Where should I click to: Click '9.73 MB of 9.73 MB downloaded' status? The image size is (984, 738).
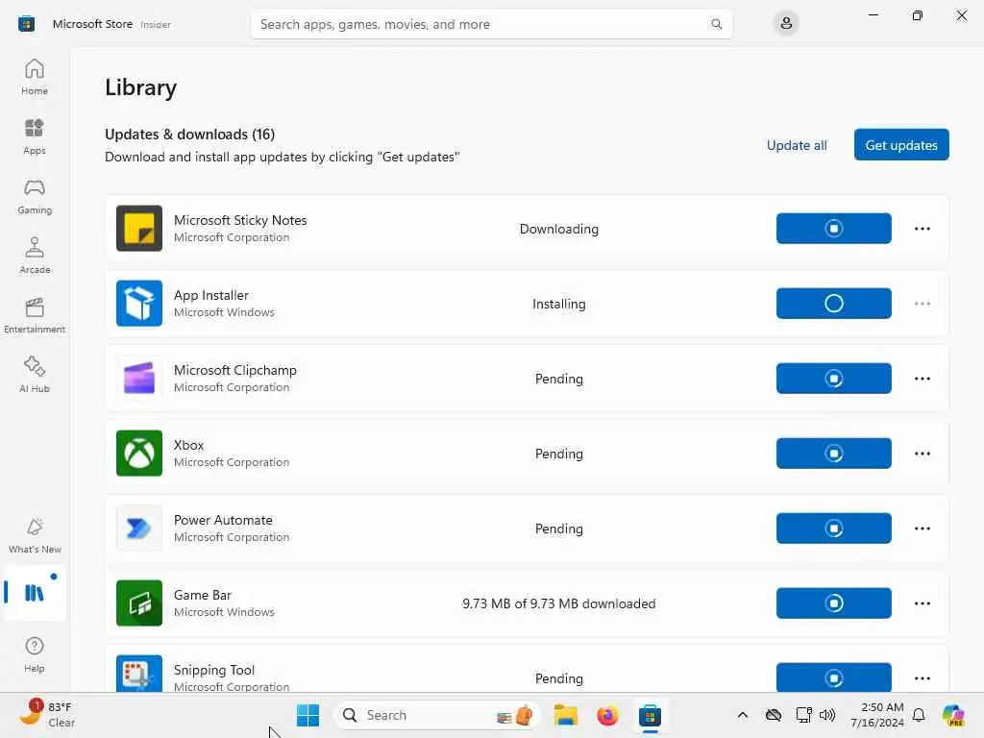pyautogui.click(x=559, y=603)
